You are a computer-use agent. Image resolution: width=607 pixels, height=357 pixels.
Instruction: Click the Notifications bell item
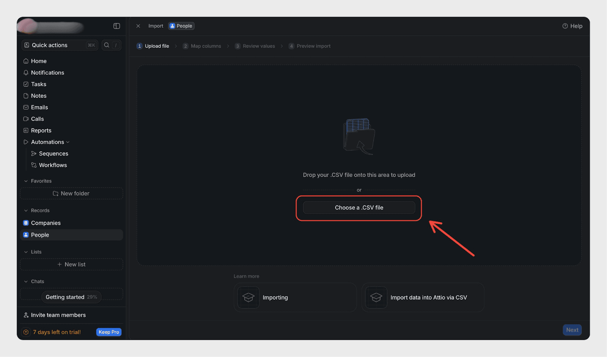click(x=47, y=73)
